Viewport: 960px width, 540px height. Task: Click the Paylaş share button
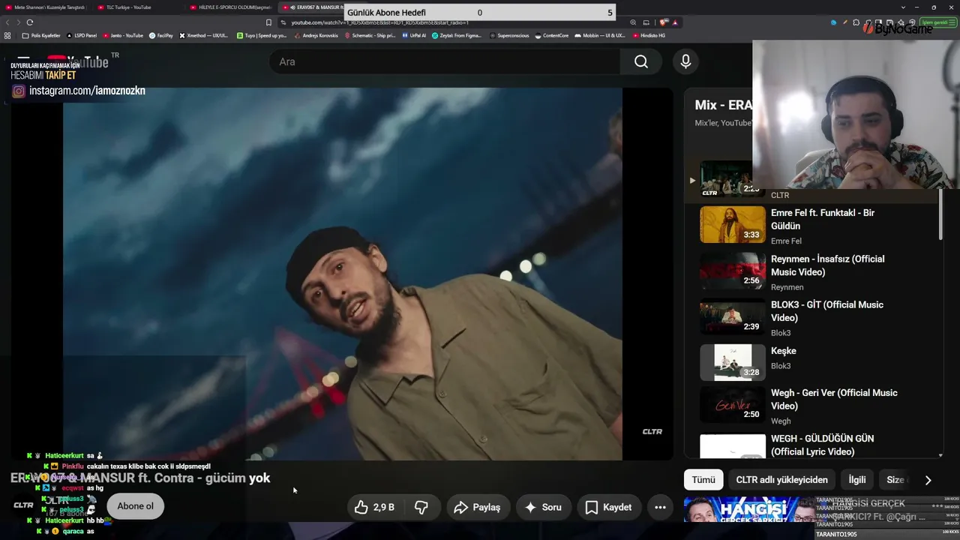[477, 507]
